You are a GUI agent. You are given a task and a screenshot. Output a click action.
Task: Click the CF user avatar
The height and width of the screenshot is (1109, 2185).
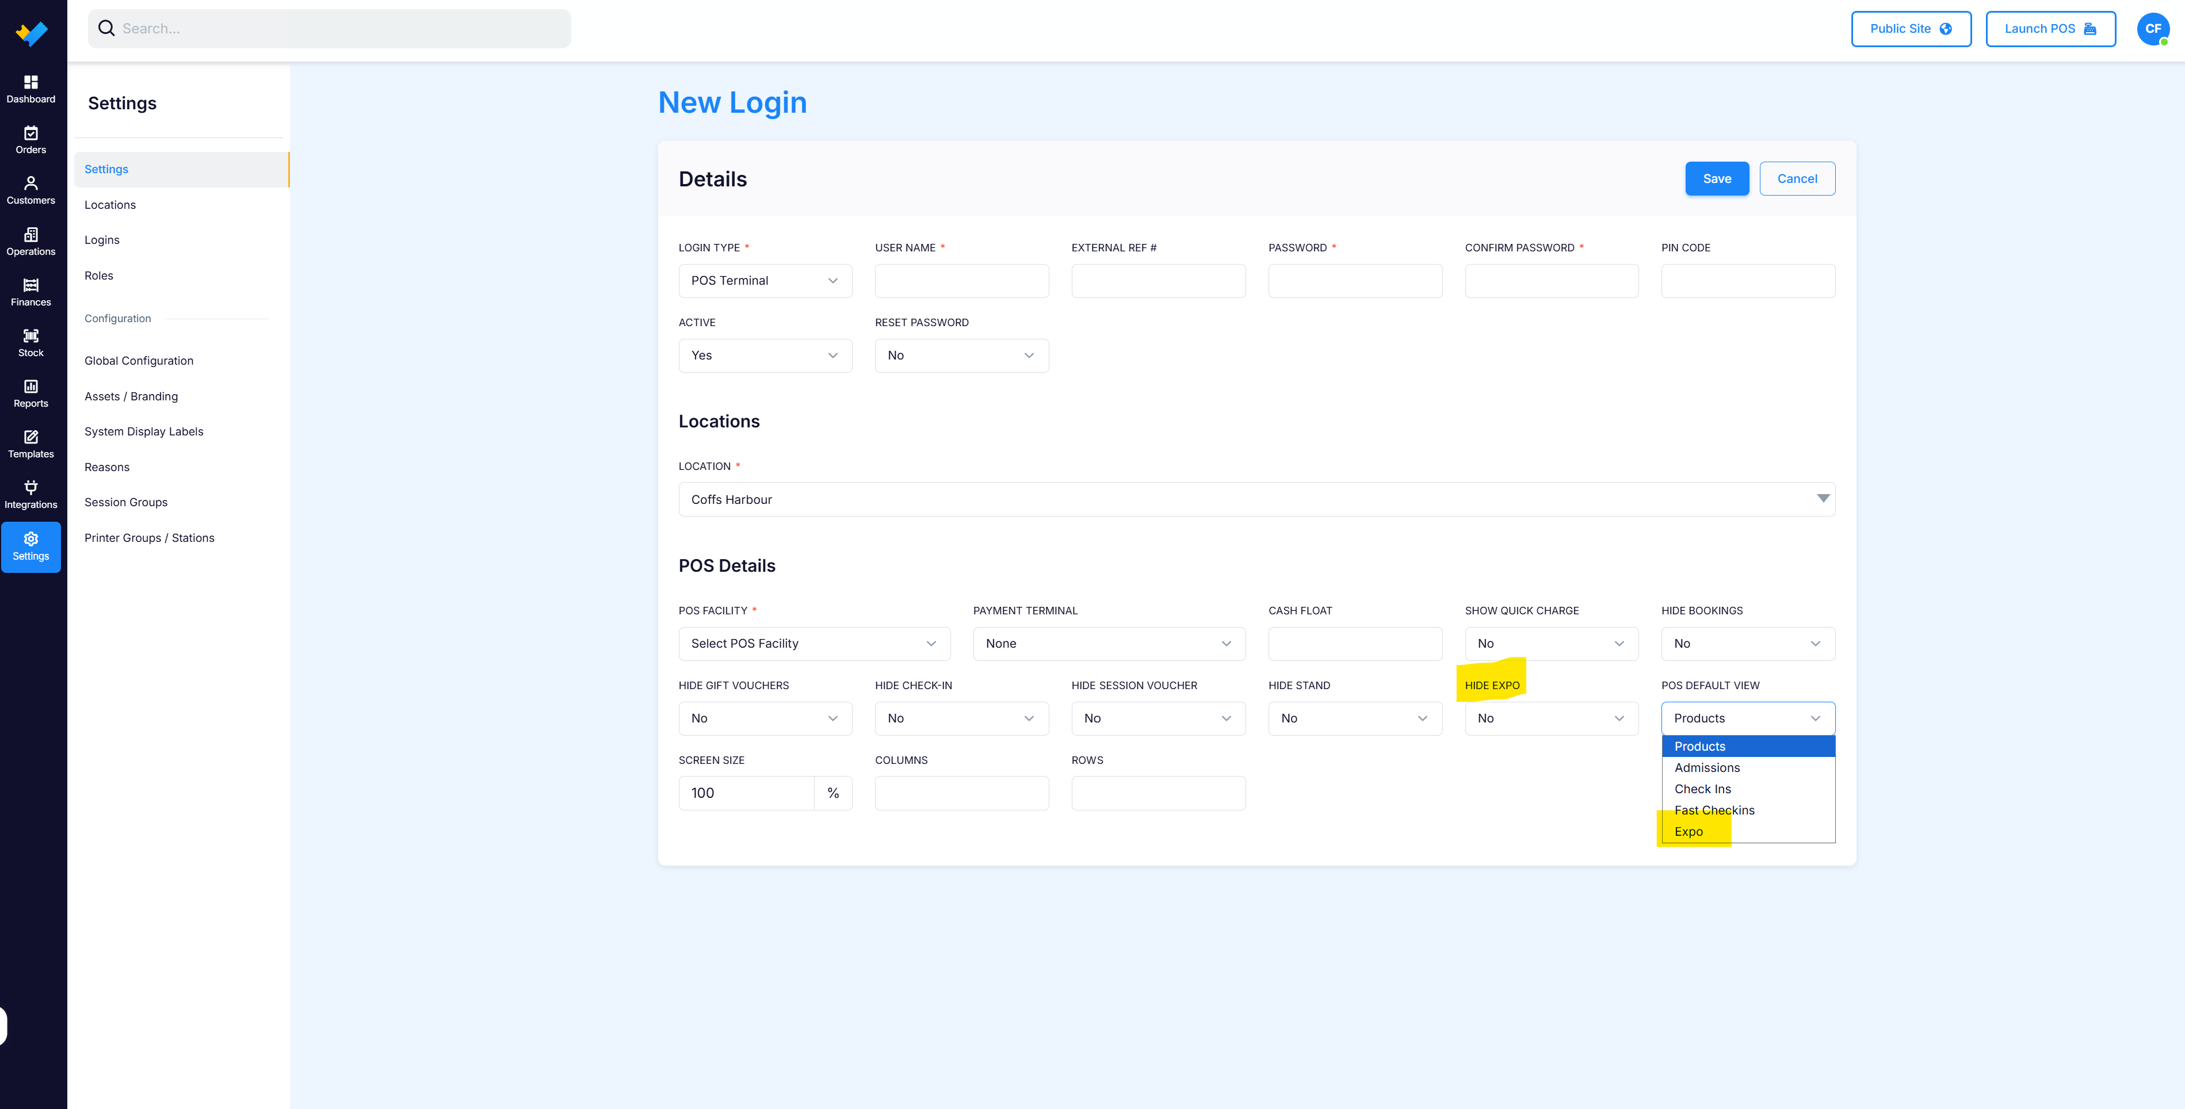tap(2153, 29)
